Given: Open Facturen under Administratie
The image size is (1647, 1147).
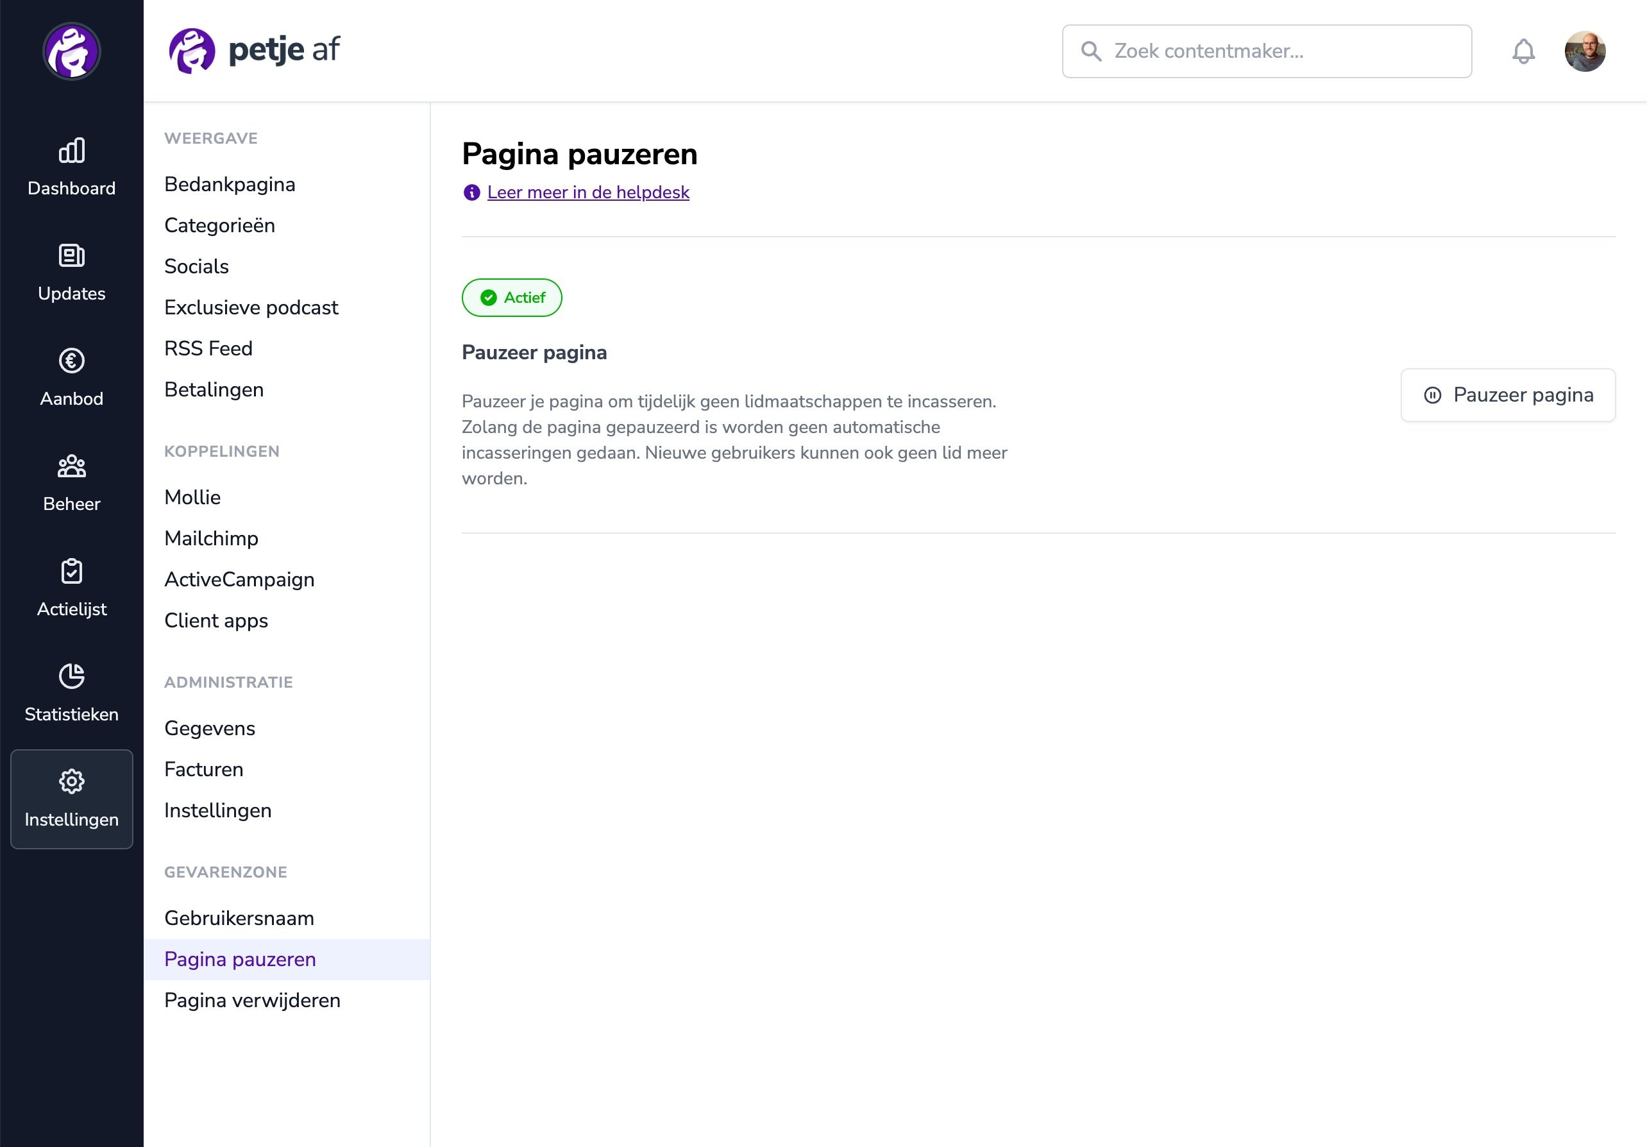Looking at the screenshot, I should pyautogui.click(x=204, y=769).
